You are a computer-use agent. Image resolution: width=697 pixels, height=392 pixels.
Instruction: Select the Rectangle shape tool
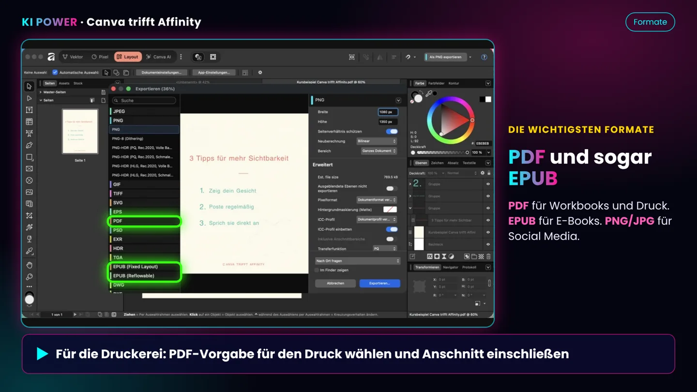click(x=29, y=157)
